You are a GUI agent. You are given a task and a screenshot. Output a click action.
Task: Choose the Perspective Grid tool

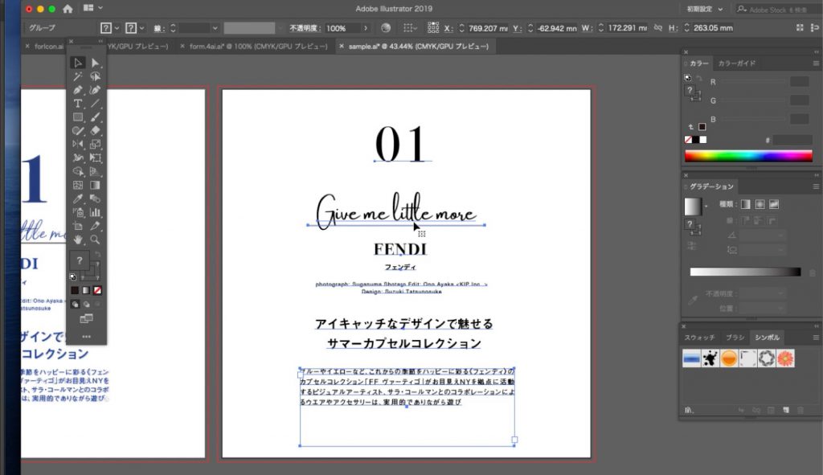(95, 172)
